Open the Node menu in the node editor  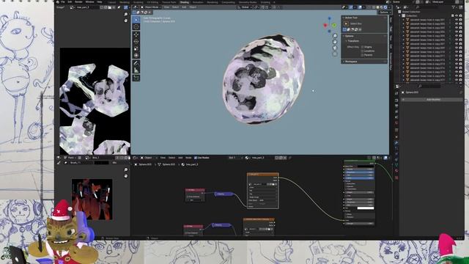click(188, 158)
